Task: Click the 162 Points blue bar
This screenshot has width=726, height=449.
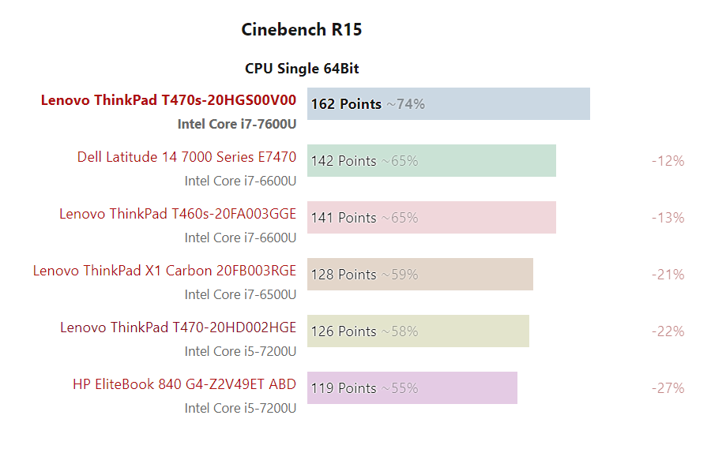Action: (449, 103)
